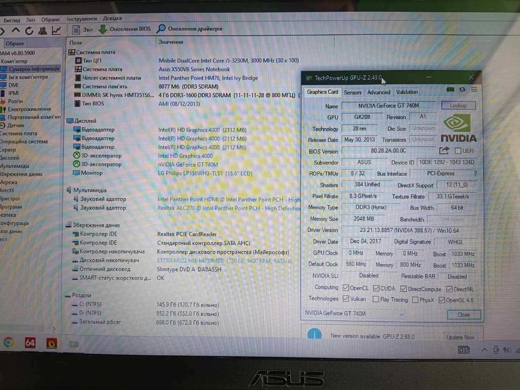Viewport: 520px width, 390px height.
Task: Click the AIDA64 refresh toolbar icon
Action: coord(29,31)
